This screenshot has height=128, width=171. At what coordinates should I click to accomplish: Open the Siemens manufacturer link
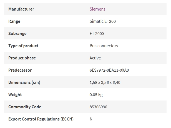point(97,9)
